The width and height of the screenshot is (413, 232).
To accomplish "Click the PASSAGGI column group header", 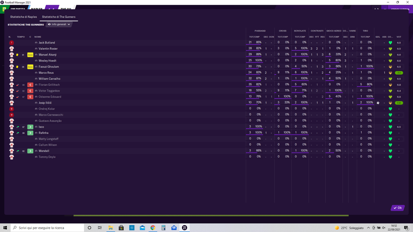I will coord(260,31).
